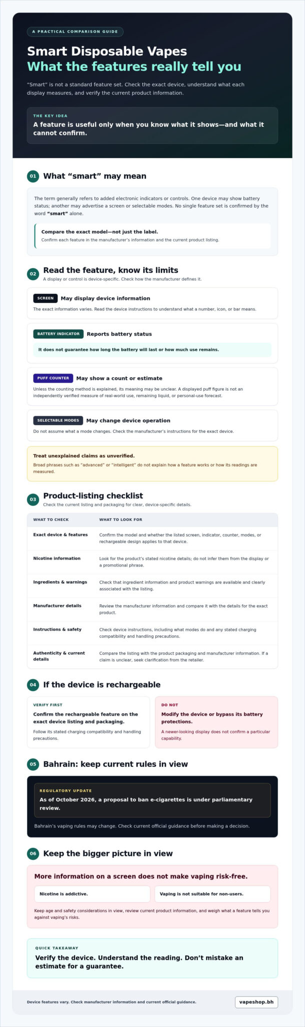
Task: Click the 02 section number badge
Action: (x=33, y=274)
